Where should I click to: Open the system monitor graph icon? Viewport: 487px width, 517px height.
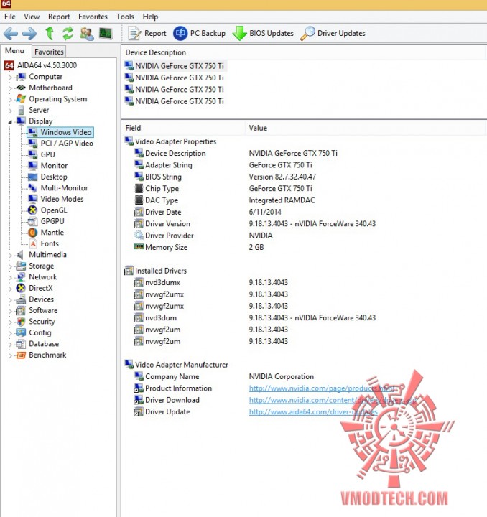point(106,33)
